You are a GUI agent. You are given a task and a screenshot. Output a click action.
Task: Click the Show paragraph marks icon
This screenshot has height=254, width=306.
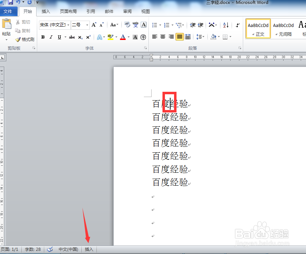coord(238,25)
